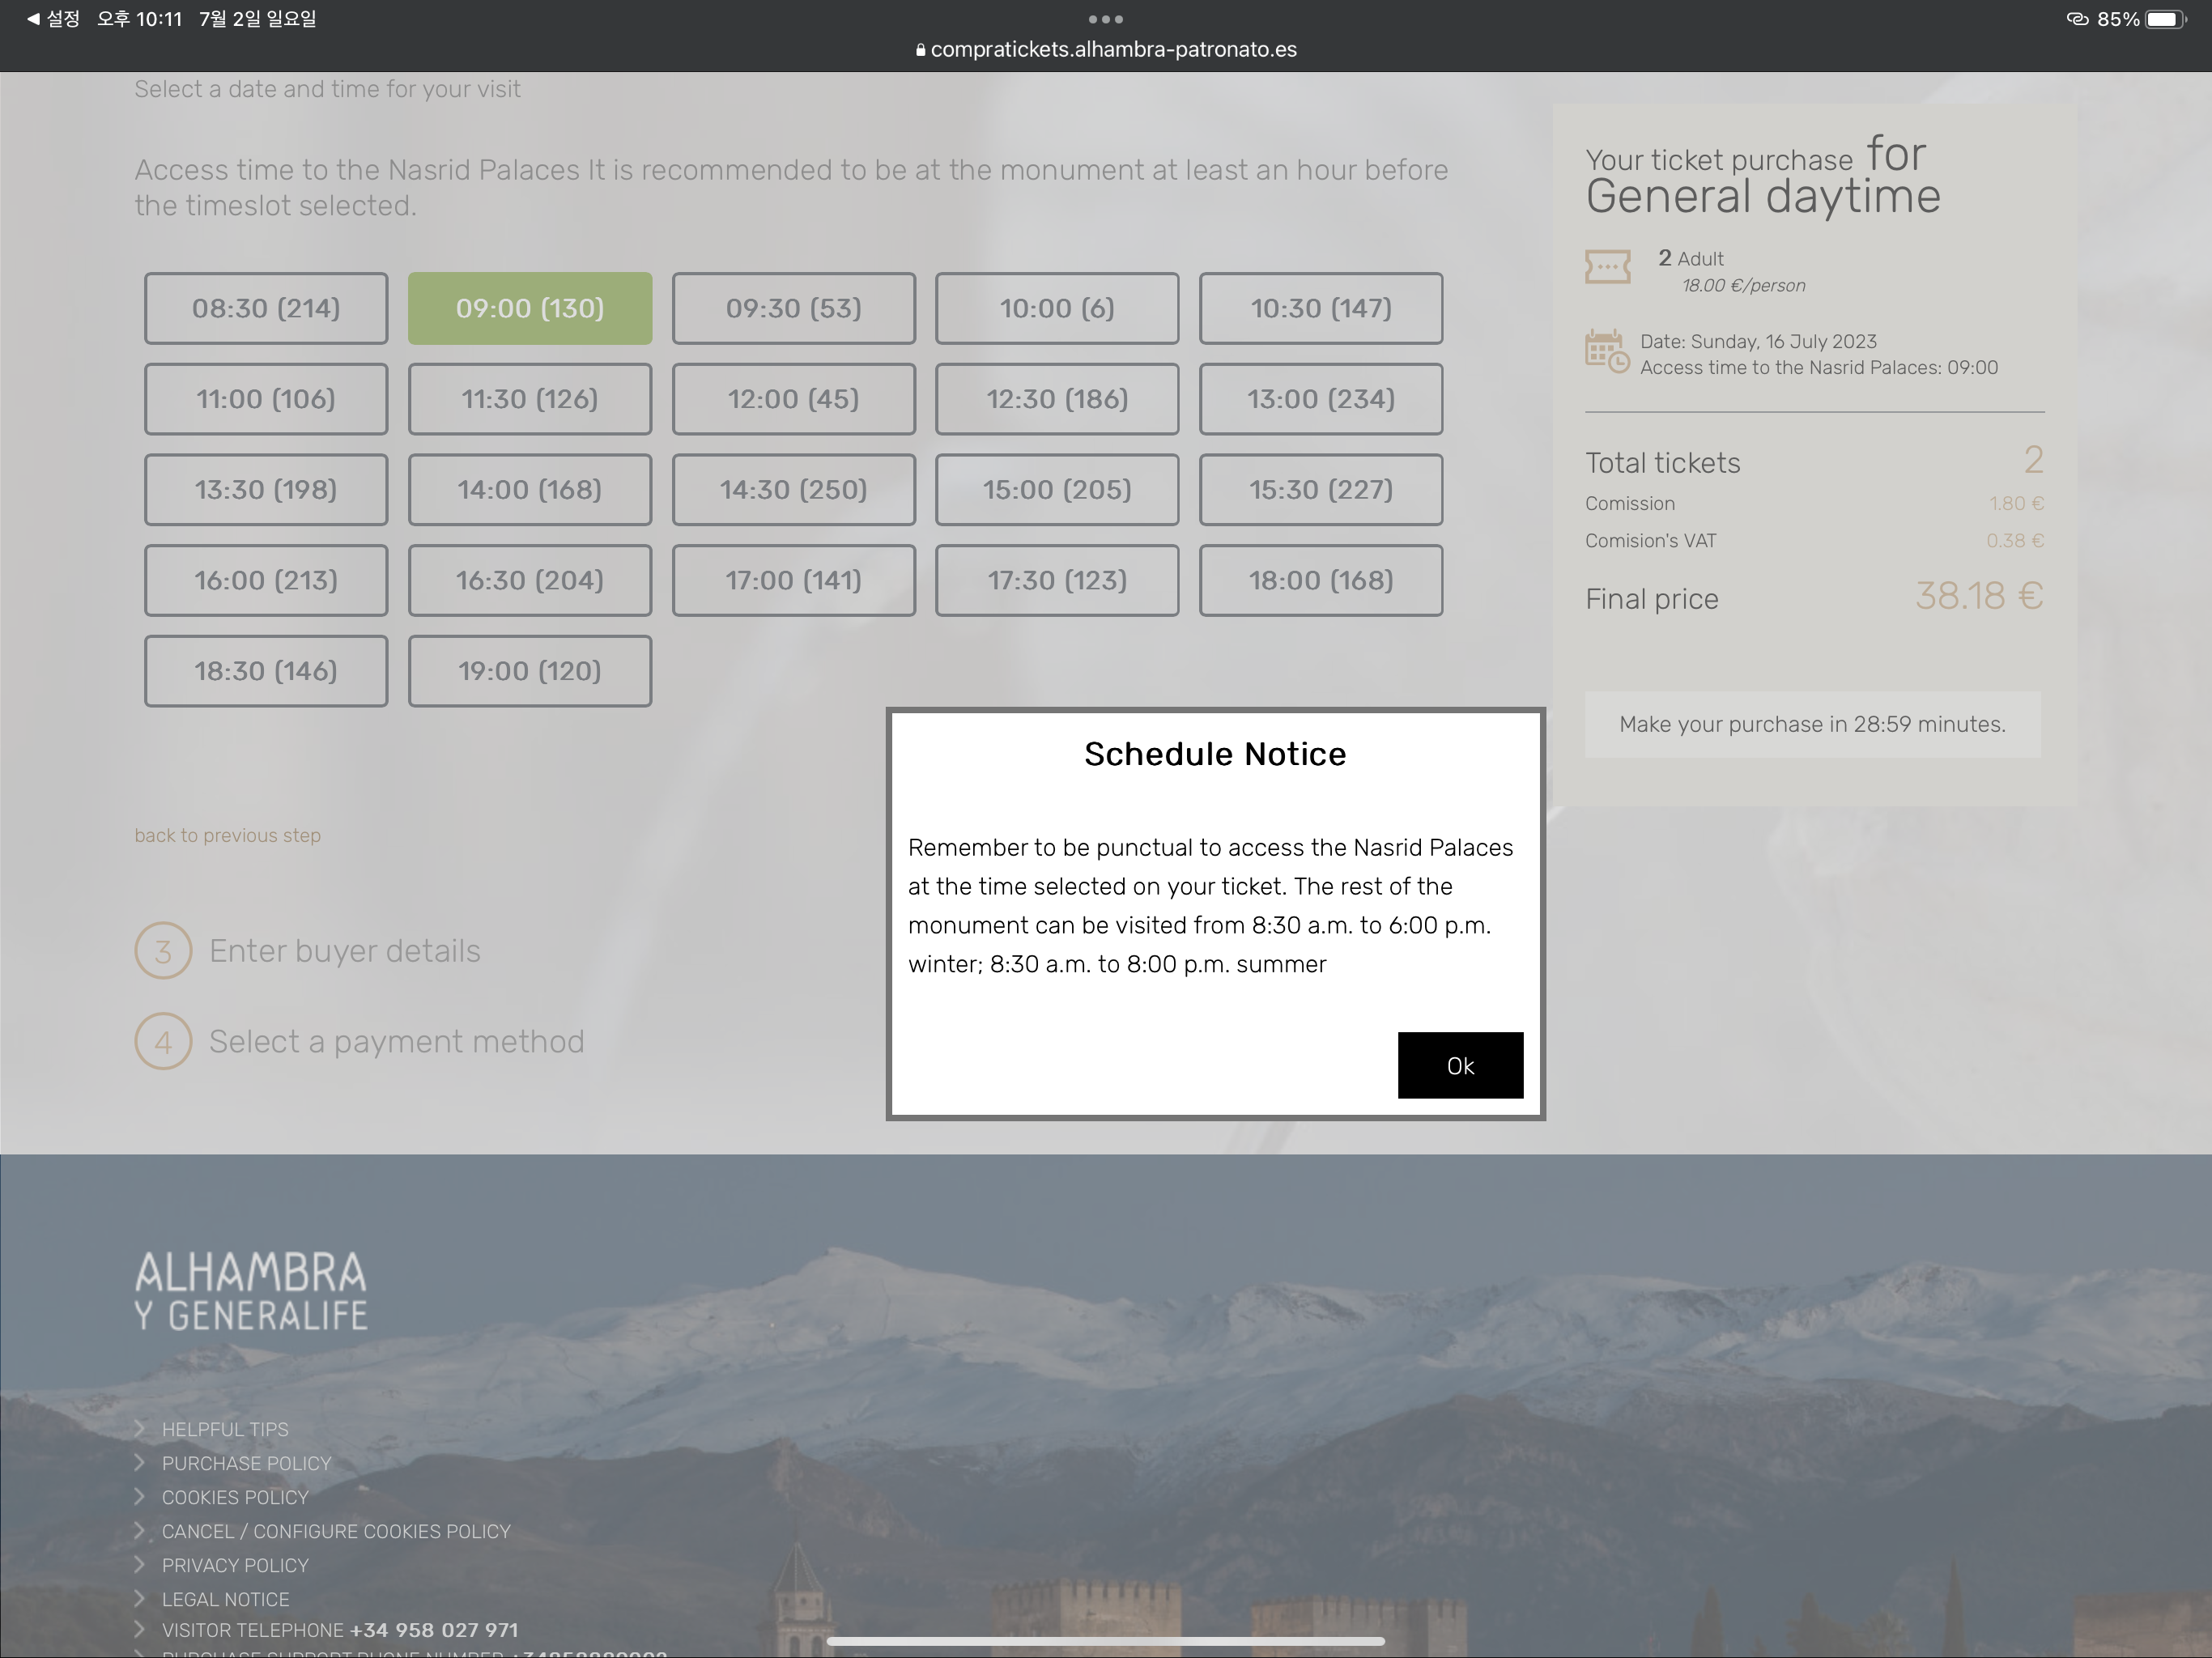Expand the Privacy Policy footer item
2212x1658 pixels.
coord(235,1566)
